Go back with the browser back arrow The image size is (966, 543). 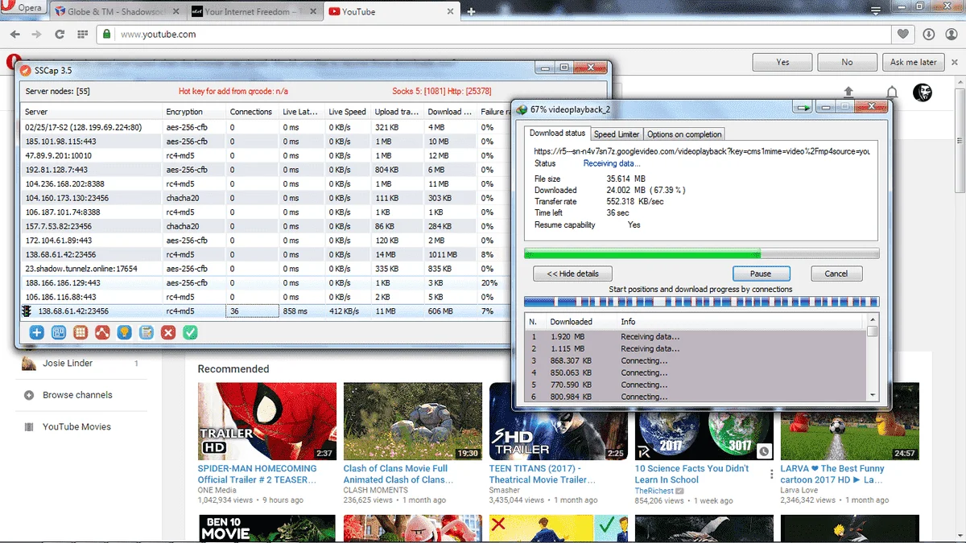pyautogui.click(x=15, y=35)
